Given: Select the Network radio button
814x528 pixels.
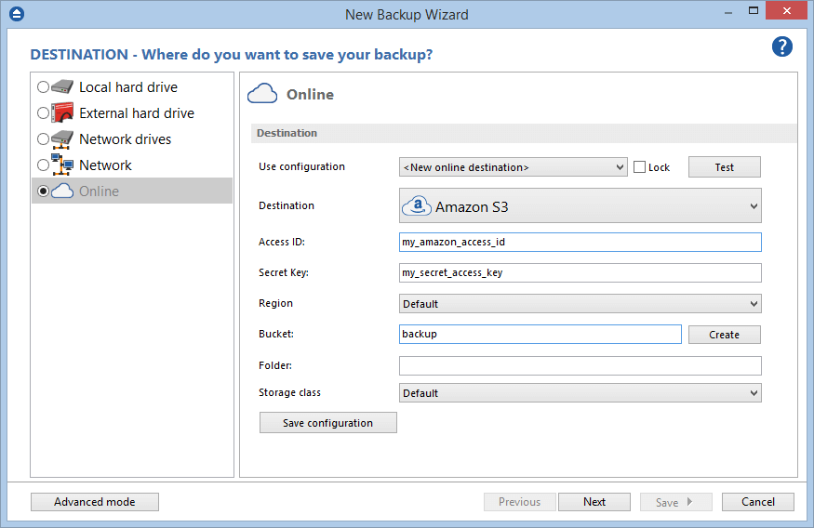Looking at the screenshot, I should 43,165.
